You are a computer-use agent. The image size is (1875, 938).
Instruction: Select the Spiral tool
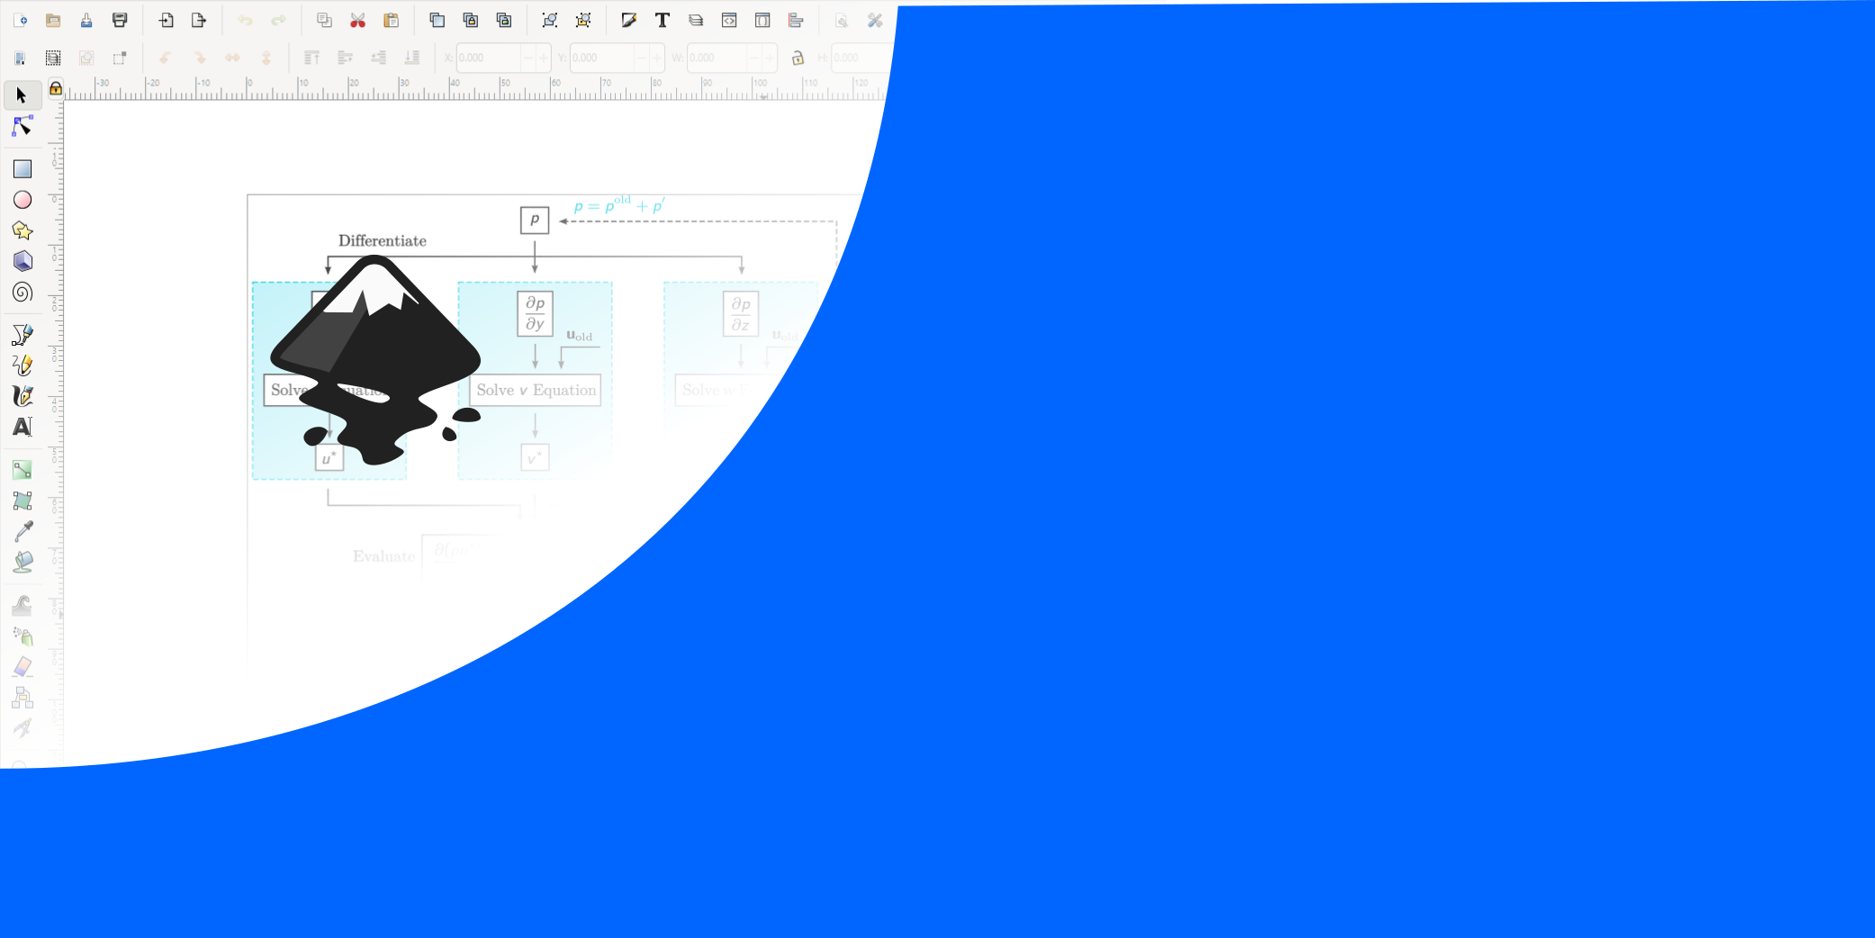click(x=23, y=292)
